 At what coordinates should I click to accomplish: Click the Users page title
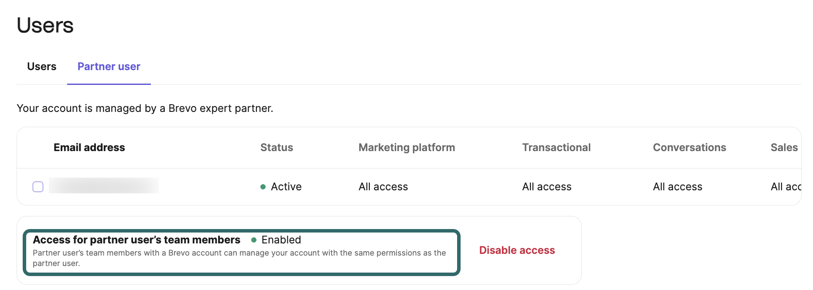(x=45, y=25)
